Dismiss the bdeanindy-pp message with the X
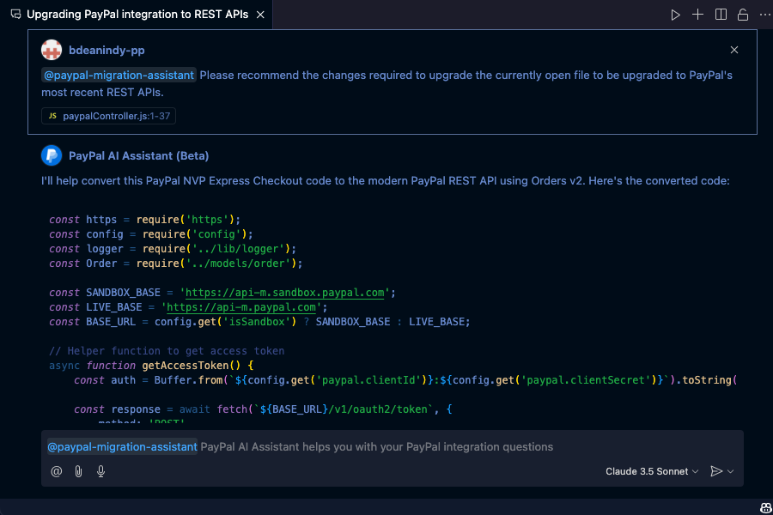This screenshot has height=515, width=773. [734, 49]
